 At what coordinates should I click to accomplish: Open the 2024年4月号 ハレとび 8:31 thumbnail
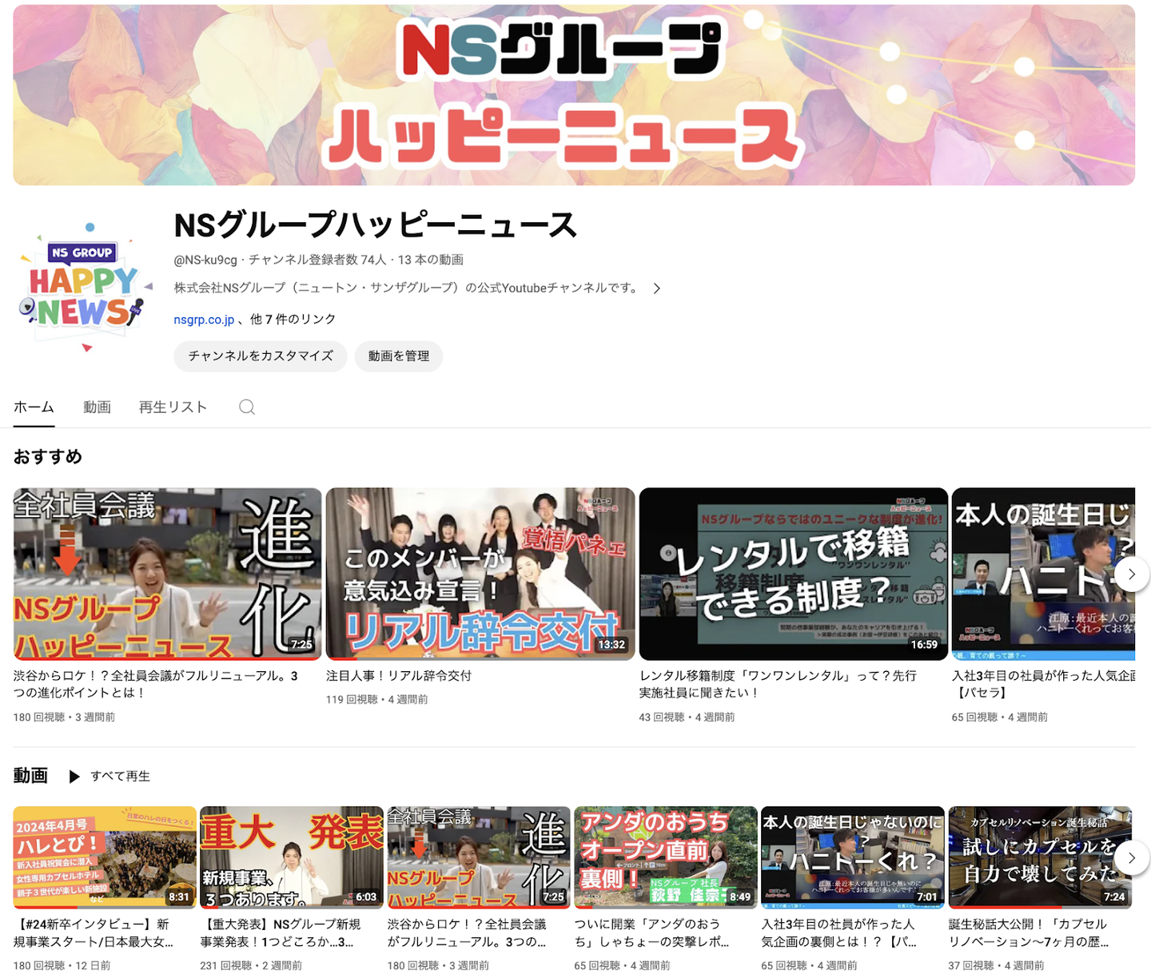(x=105, y=857)
